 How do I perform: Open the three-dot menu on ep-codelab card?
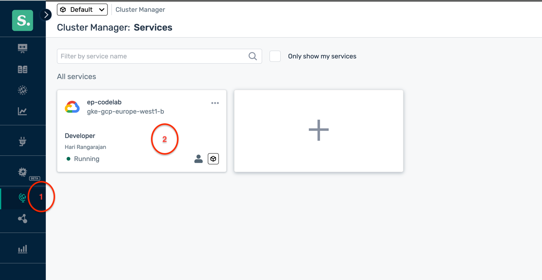pyautogui.click(x=215, y=103)
